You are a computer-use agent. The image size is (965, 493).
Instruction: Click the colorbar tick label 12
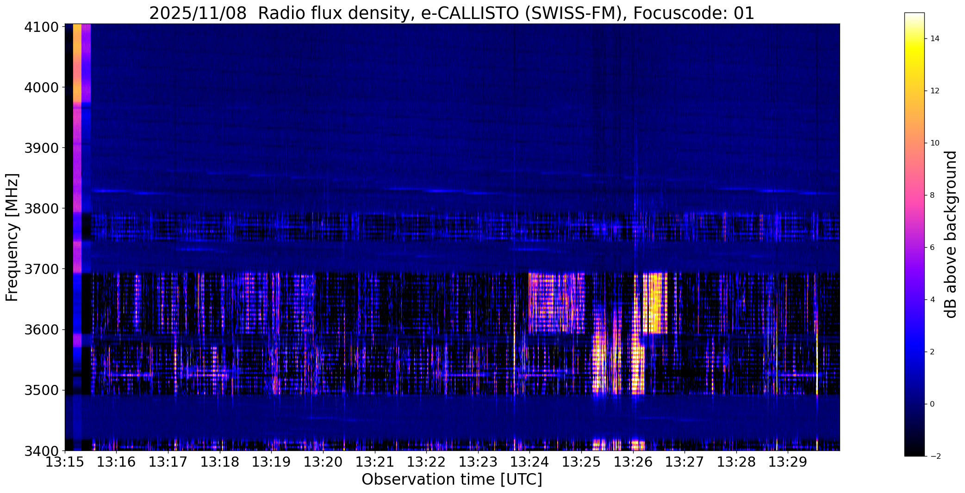pyautogui.click(x=935, y=91)
